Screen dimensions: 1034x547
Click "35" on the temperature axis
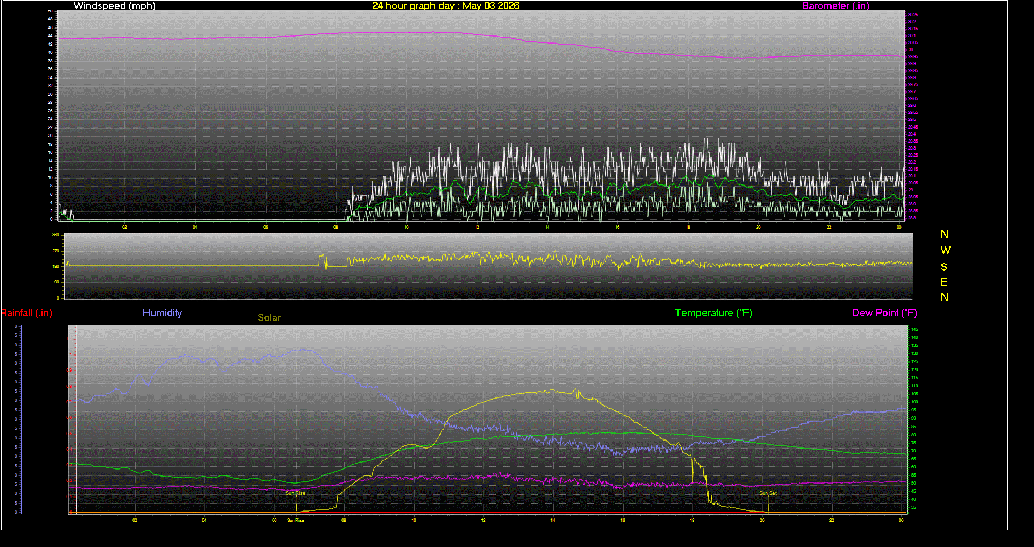(913, 507)
